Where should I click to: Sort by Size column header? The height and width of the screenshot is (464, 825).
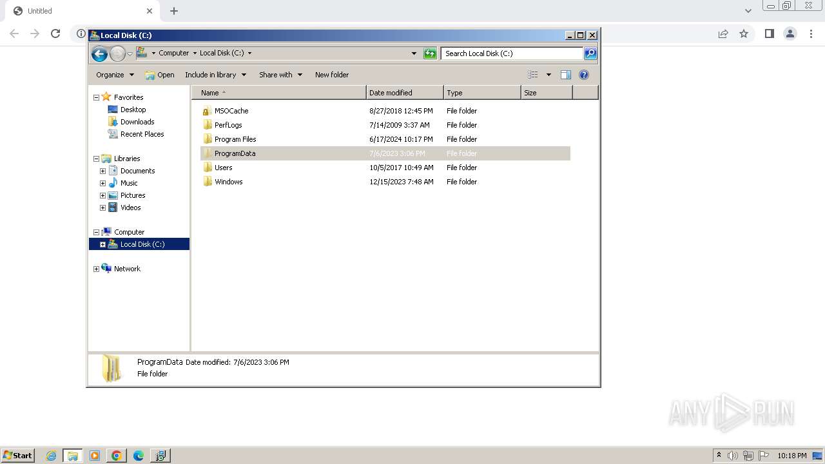click(547, 93)
